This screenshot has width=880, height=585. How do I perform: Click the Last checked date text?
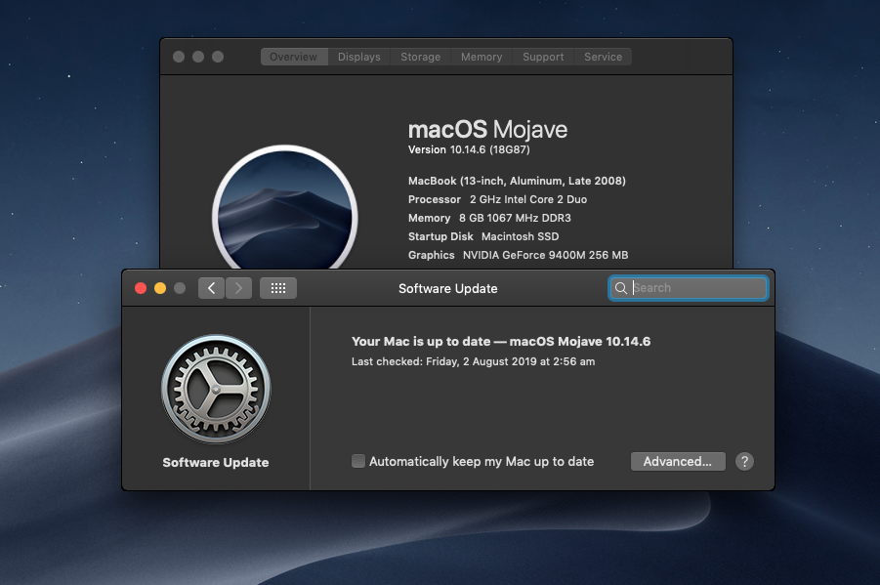(x=473, y=361)
